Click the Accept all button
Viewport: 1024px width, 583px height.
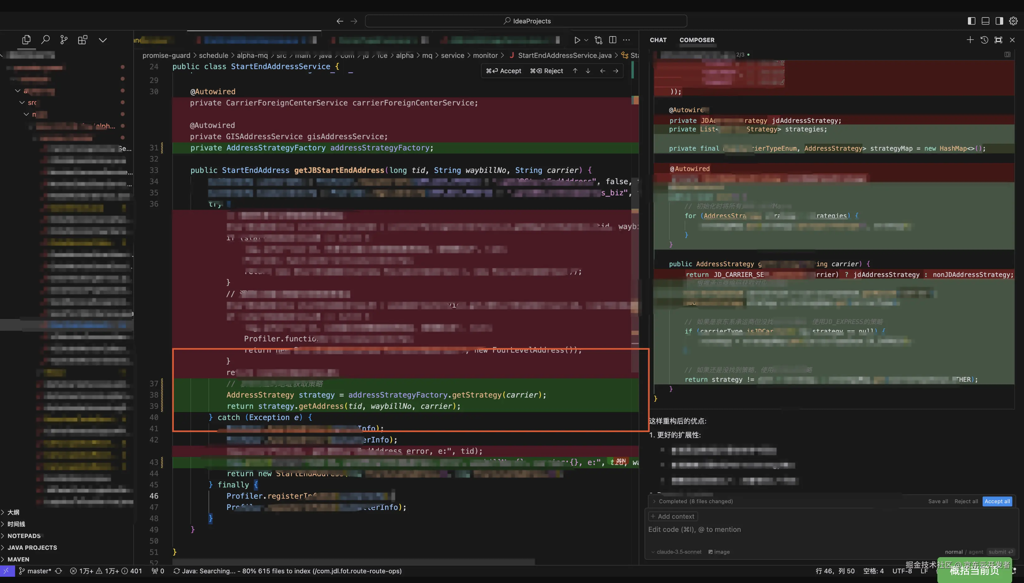(997, 501)
